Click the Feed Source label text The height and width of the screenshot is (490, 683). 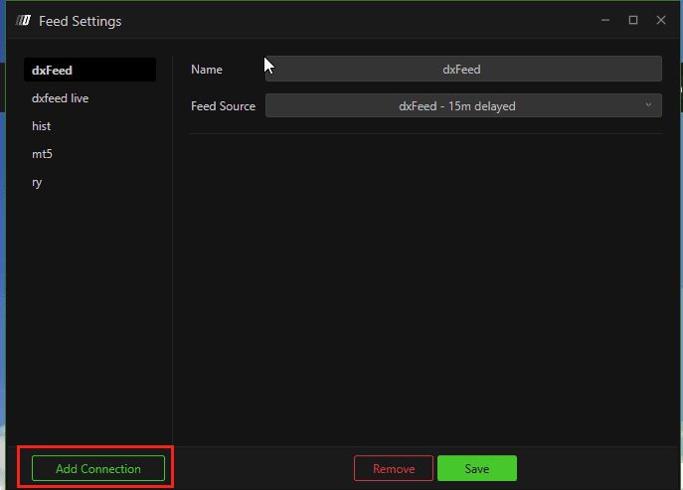point(223,106)
